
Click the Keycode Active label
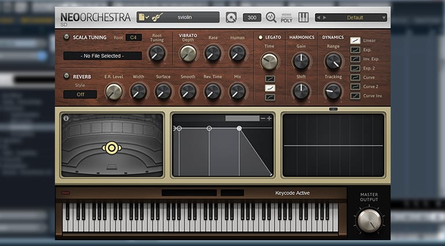292,193
